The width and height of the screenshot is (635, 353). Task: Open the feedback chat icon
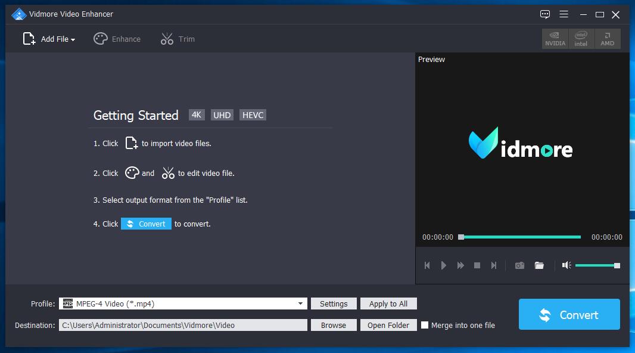coord(545,14)
